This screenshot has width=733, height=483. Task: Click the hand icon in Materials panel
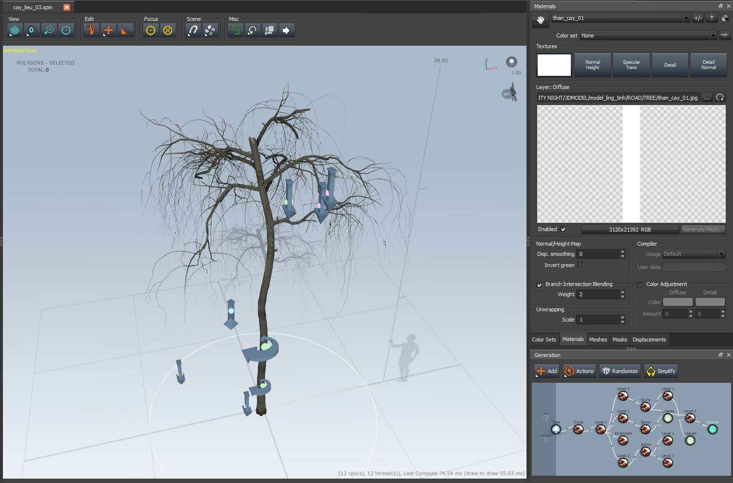[540, 20]
